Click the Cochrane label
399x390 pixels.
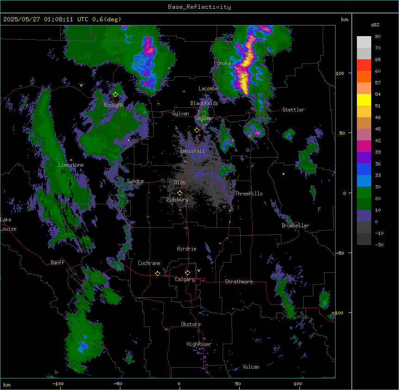[x=149, y=263]
